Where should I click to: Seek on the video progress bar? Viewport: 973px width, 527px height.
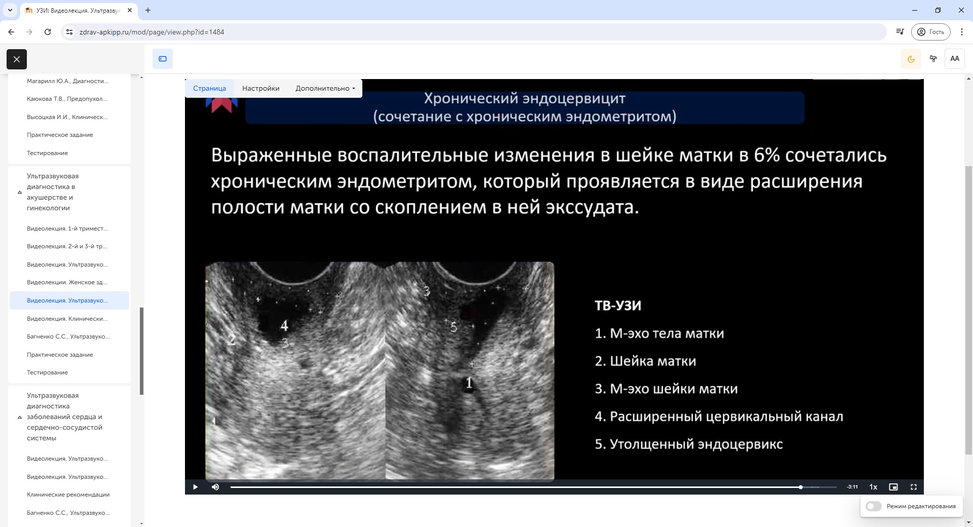pos(507,487)
